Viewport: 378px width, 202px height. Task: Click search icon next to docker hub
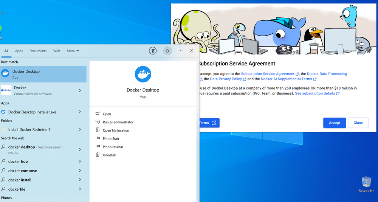coord(3,161)
